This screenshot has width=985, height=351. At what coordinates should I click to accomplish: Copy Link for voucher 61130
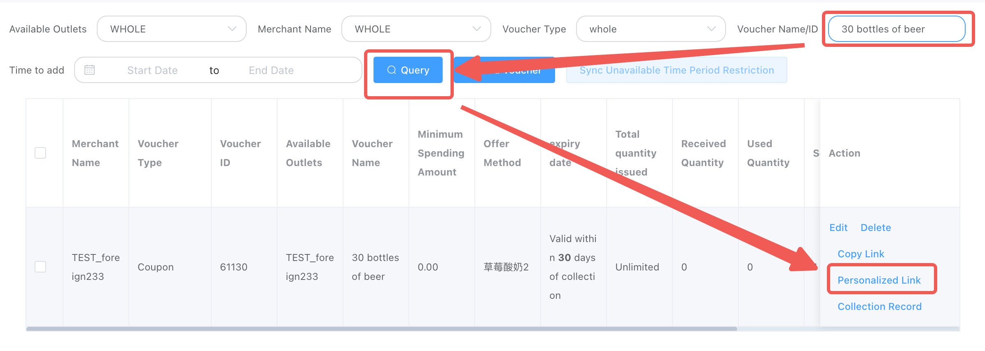(861, 254)
